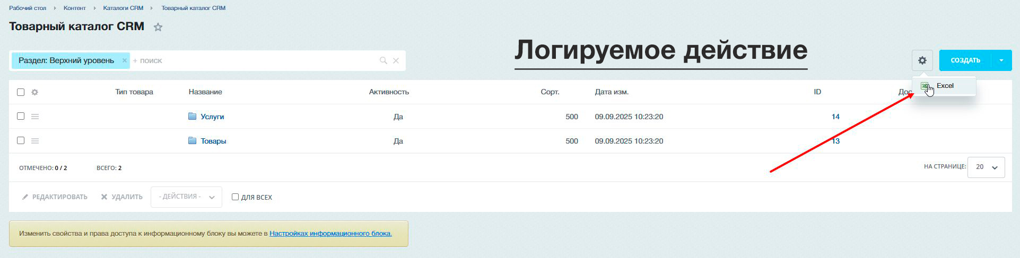Click into the search input field
The image size is (1020, 258).
[255, 61]
